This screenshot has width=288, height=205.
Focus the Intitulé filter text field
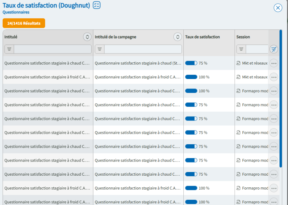click(52, 49)
